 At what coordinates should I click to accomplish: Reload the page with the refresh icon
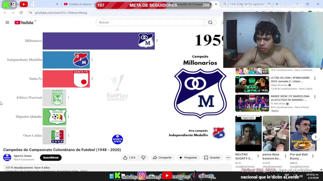point(21,13)
